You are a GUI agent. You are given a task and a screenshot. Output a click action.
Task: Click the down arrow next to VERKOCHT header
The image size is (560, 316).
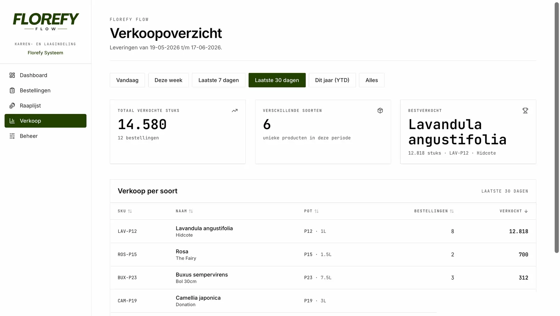click(x=526, y=211)
